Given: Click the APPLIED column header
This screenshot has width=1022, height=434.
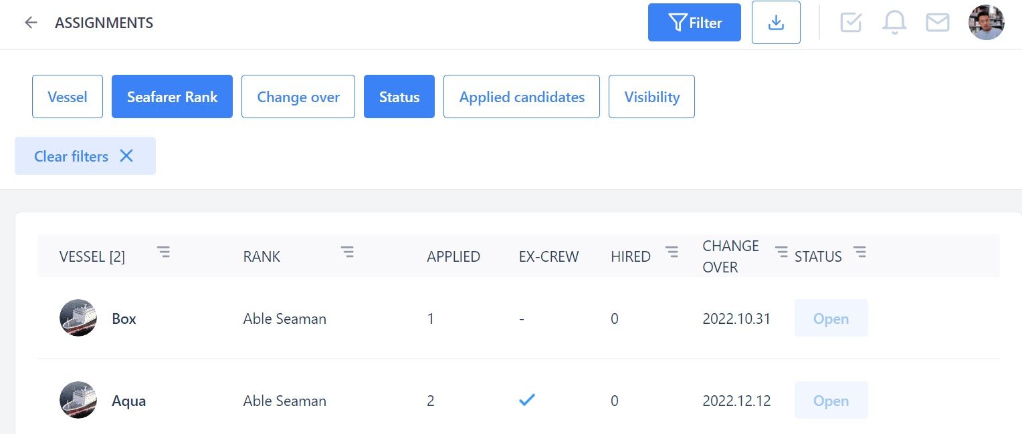Looking at the screenshot, I should 453,256.
